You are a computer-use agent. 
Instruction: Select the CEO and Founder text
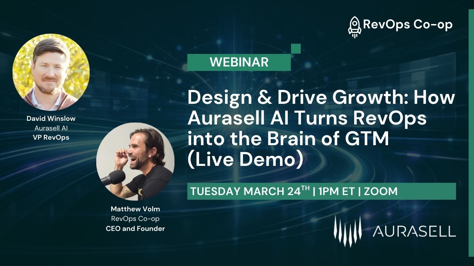[x=136, y=228]
